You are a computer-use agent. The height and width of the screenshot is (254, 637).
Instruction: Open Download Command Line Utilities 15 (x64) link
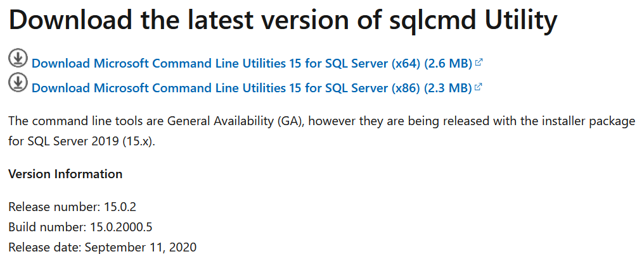pos(252,64)
